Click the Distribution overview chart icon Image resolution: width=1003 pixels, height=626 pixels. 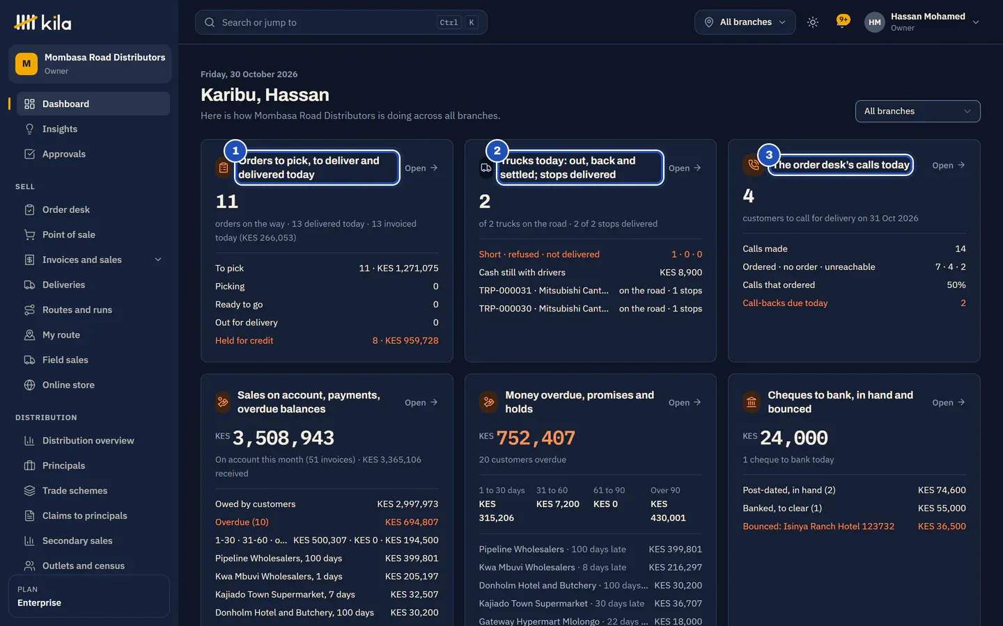click(29, 440)
